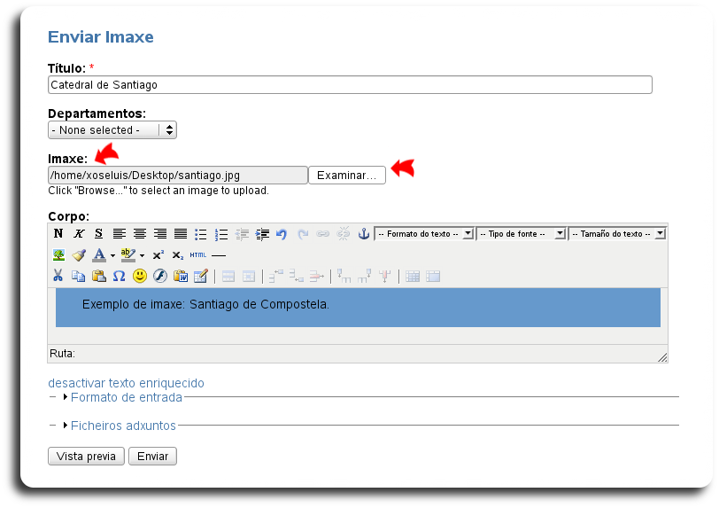Click the undo arrow icon

click(282, 234)
